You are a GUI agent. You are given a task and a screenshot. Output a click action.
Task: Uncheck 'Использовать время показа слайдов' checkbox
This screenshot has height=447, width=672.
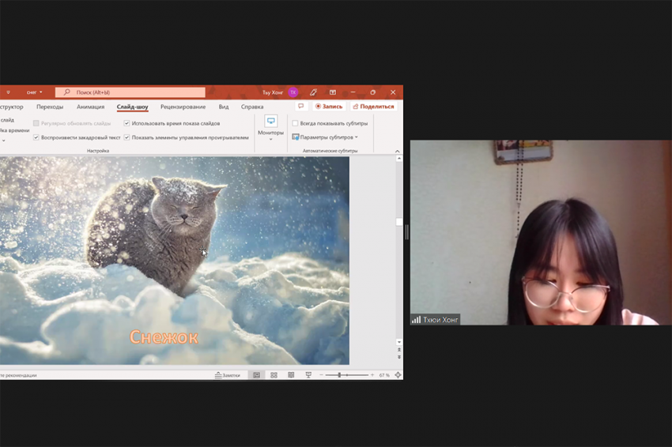(x=126, y=123)
